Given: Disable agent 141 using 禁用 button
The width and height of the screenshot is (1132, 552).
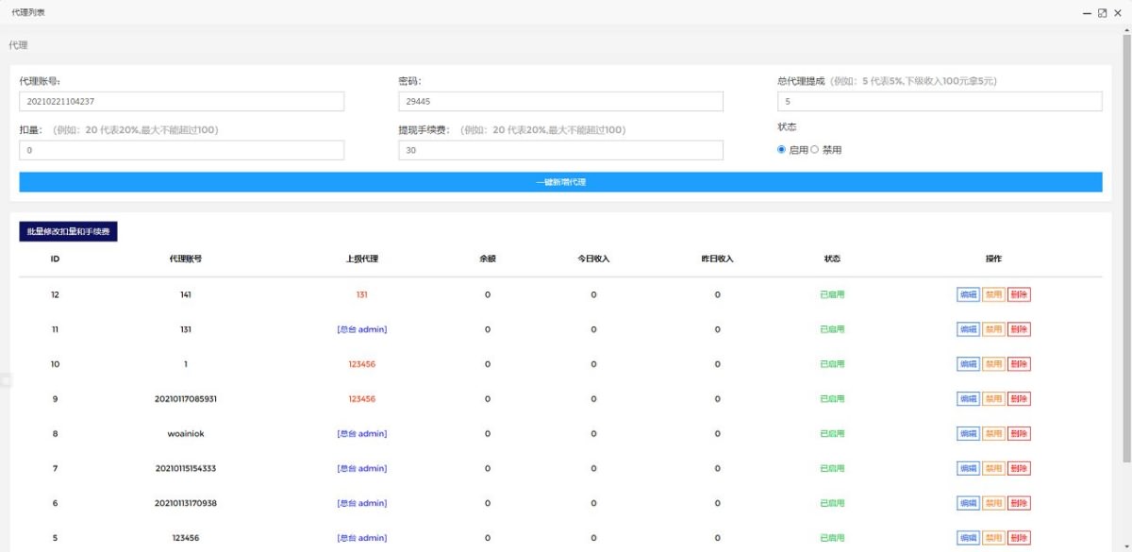Looking at the screenshot, I should coord(993,294).
